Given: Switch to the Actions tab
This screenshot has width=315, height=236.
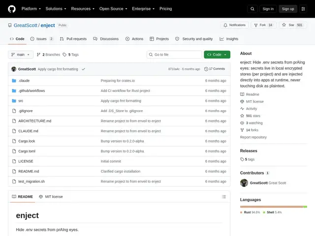Looking at the screenshot, I should coord(134,39).
